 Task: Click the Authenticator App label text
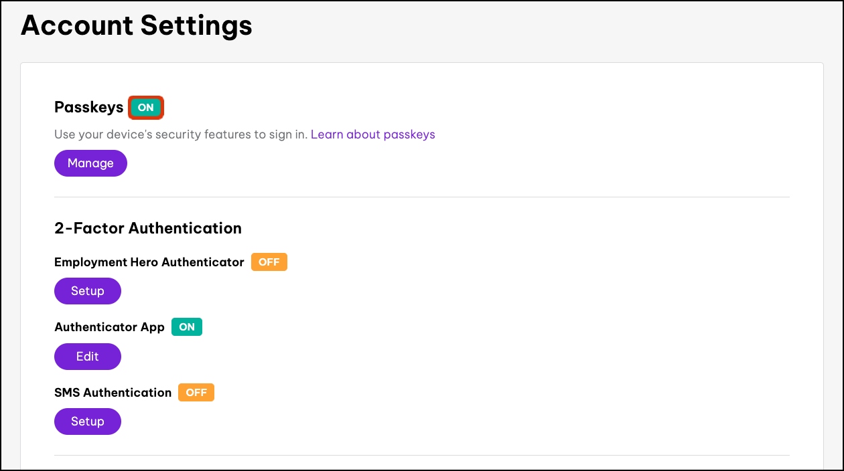coord(109,327)
